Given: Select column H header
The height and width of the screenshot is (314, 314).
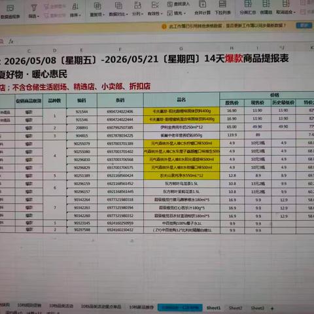Looking at the screenshot, I should (x=232, y=48).
